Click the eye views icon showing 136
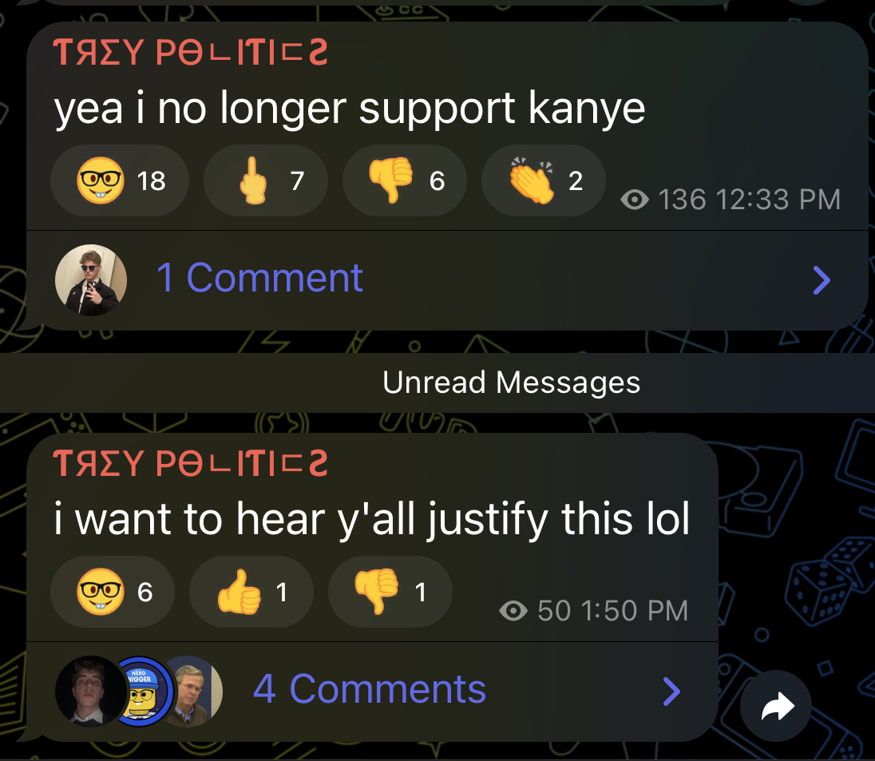 635,200
